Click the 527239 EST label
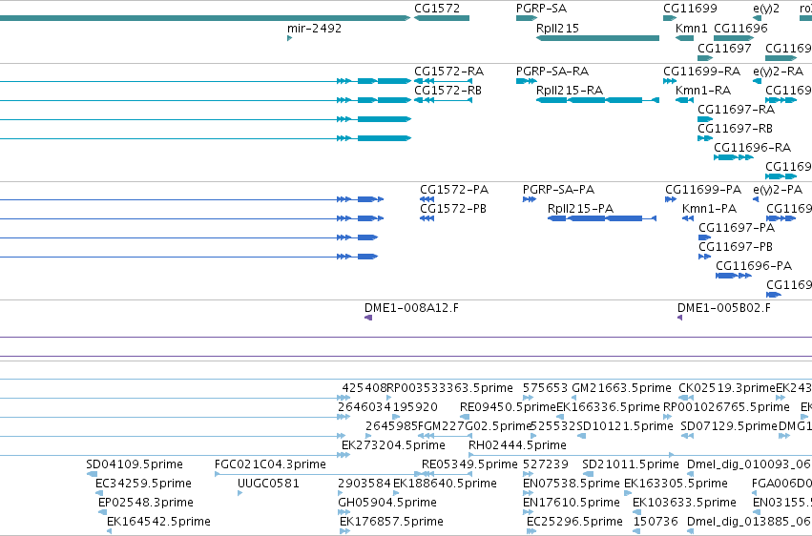The height and width of the screenshot is (536, 812). (x=545, y=464)
